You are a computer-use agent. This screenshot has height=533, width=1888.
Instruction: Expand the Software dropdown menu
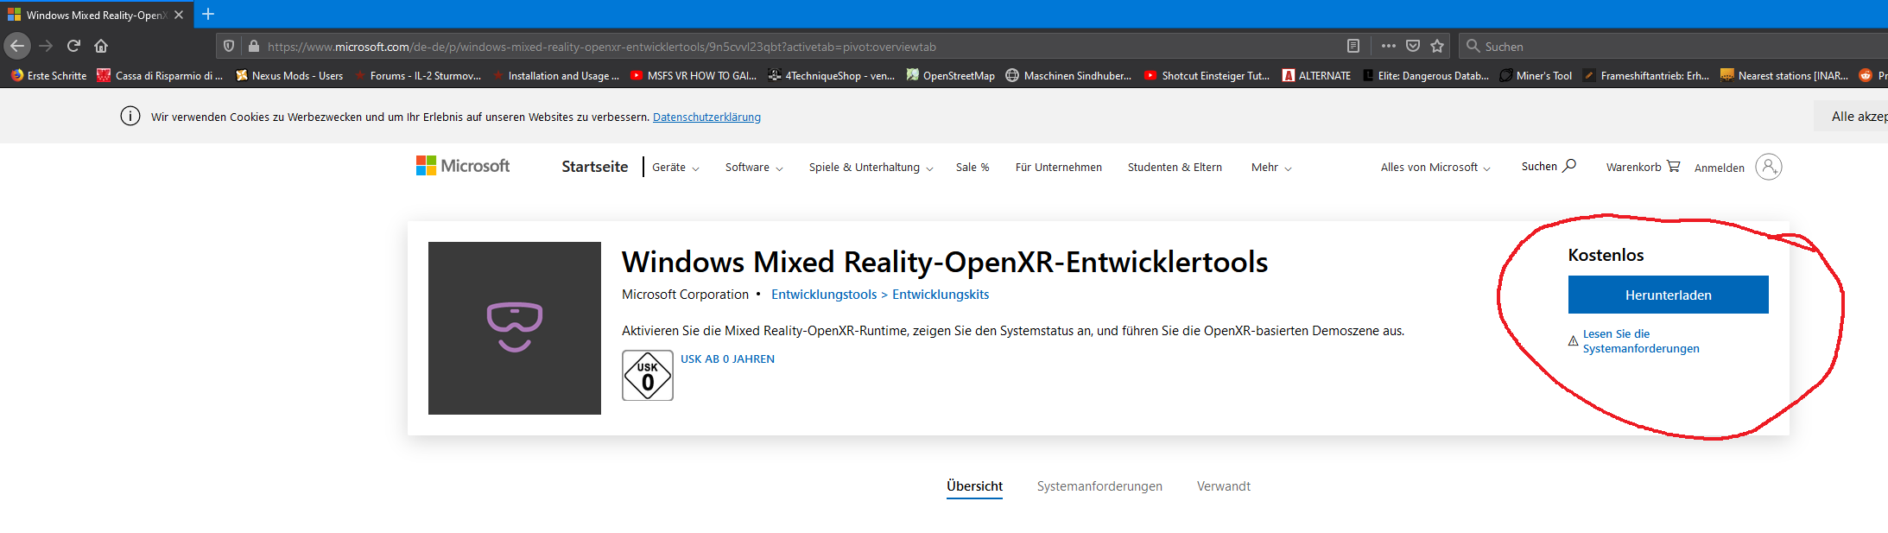[754, 168]
